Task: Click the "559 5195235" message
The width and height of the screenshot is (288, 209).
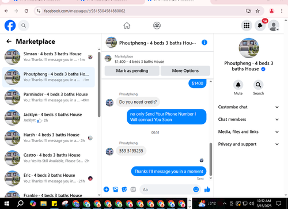Action: click(x=131, y=151)
